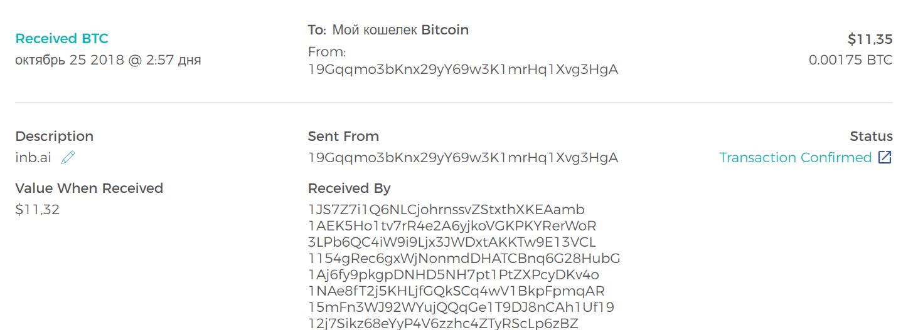Click received address starting with 12j7Sikz68
913x330 pixels.
coord(443,323)
